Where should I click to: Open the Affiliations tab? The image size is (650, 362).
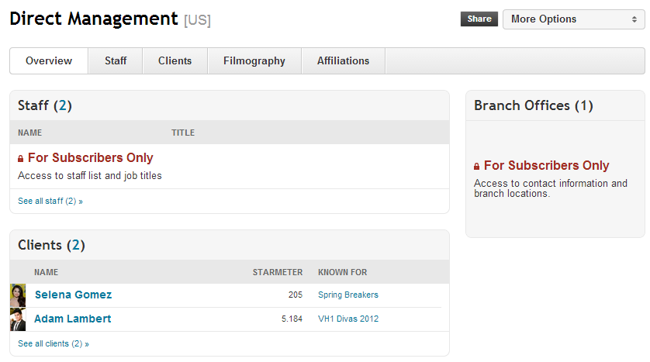click(344, 61)
